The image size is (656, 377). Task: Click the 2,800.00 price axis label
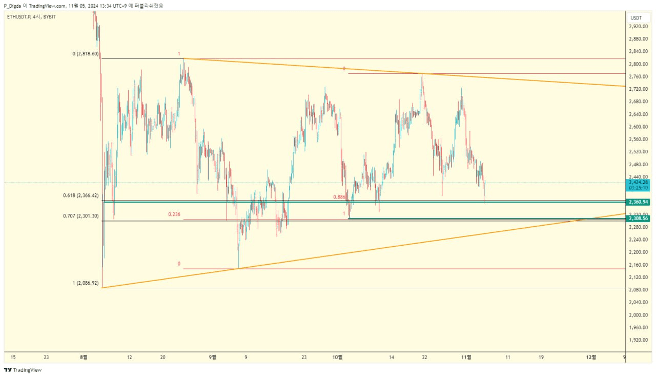click(639, 64)
